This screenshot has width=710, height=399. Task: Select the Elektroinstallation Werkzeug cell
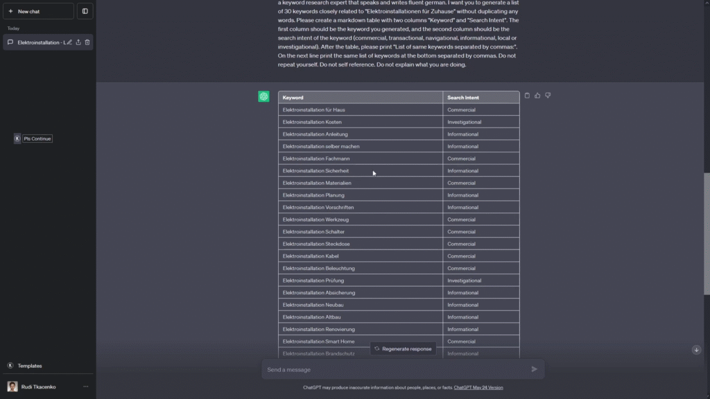click(x=361, y=220)
